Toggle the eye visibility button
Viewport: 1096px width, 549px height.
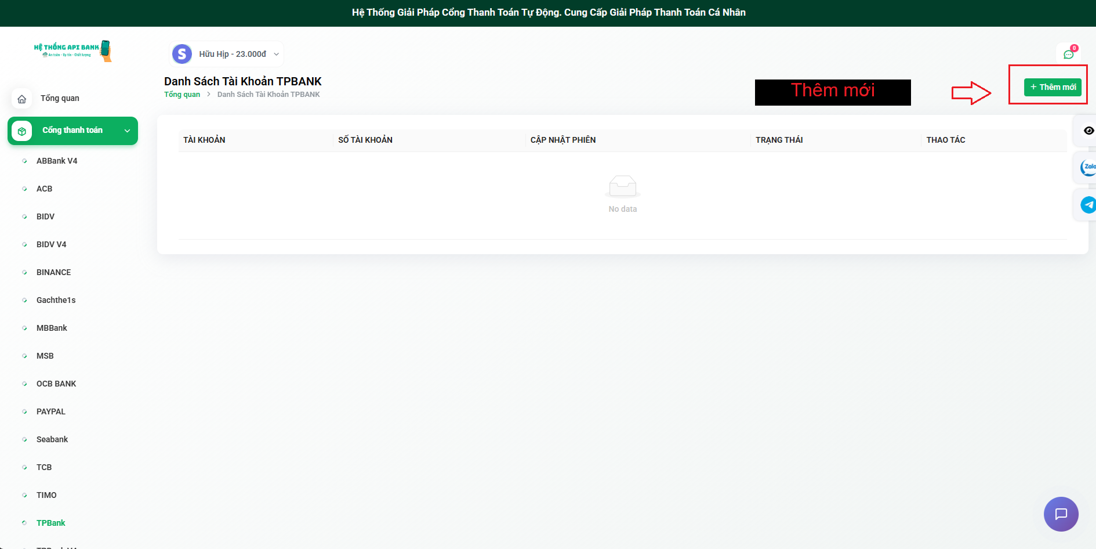(x=1088, y=131)
